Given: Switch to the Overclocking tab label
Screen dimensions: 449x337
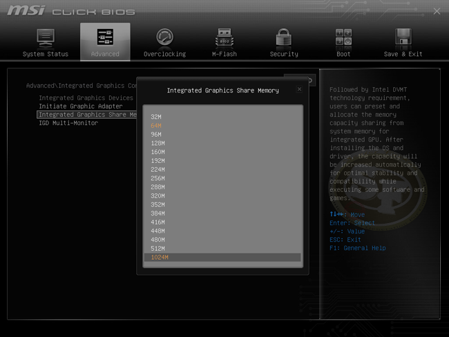Looking at the screenshot, I should pyautogui.click(x=164, y=54).
